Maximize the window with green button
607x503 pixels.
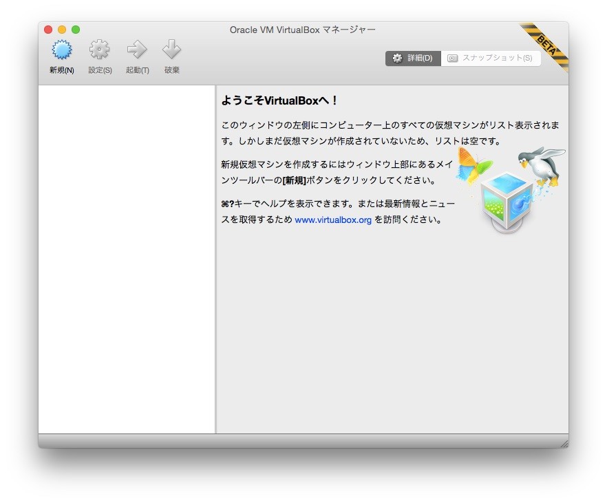76,30
